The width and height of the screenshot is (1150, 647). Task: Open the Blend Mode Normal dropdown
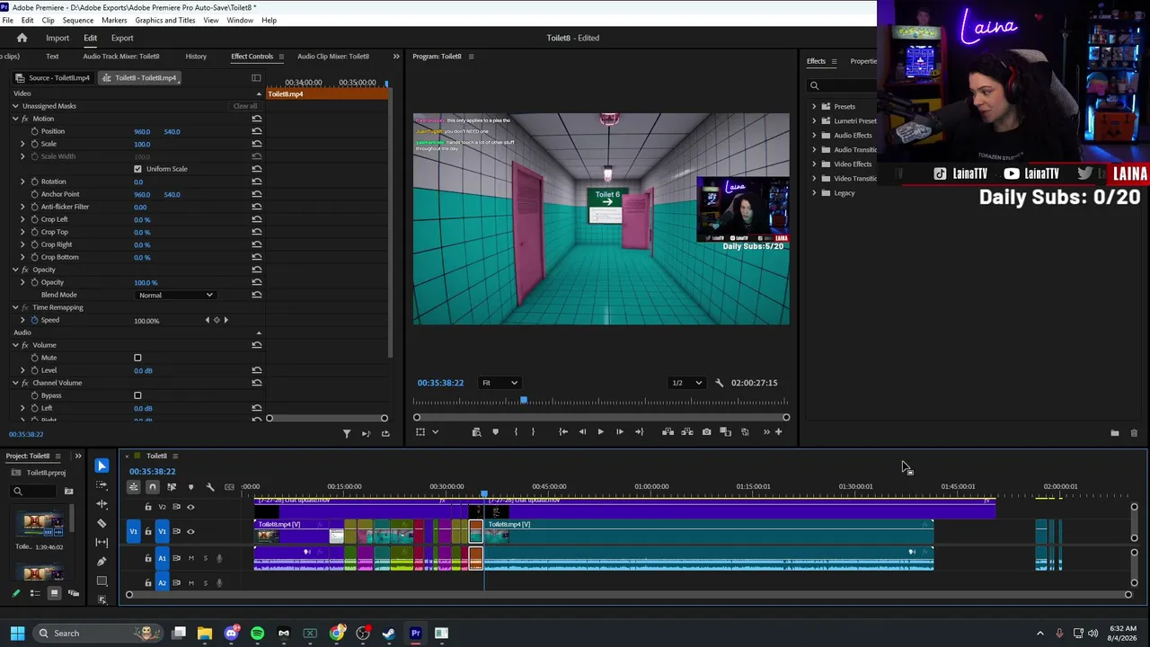click(x=175, y=295)
